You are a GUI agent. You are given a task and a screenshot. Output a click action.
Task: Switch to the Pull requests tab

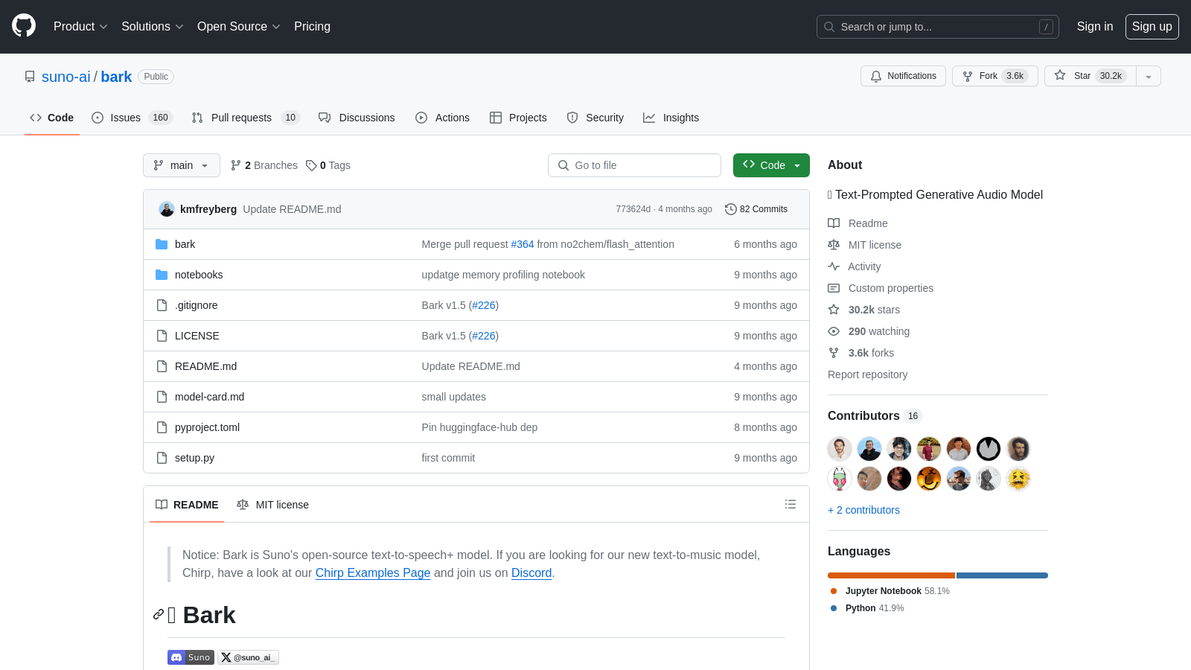tap(245, 118)
